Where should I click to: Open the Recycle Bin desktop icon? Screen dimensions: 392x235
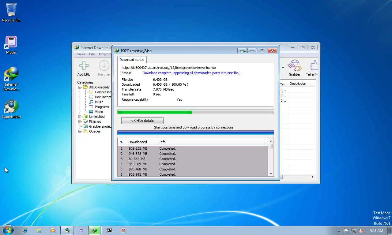[11, 13]
